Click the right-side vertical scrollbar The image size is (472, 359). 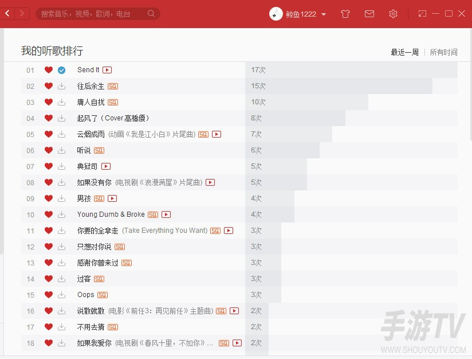pos(470,84)
